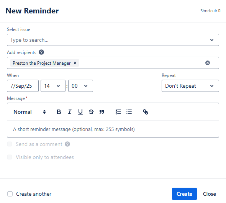Check the Create another checkbox
226x203 pixels.
10,194
